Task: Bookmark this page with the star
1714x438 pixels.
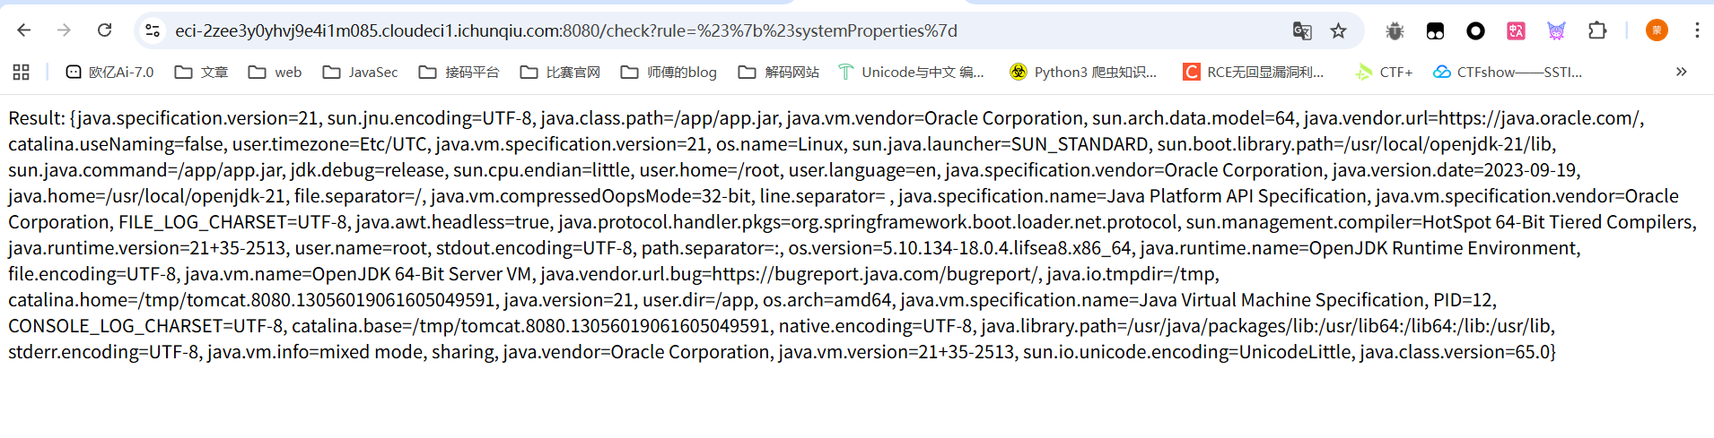Action: [1338, 30]
